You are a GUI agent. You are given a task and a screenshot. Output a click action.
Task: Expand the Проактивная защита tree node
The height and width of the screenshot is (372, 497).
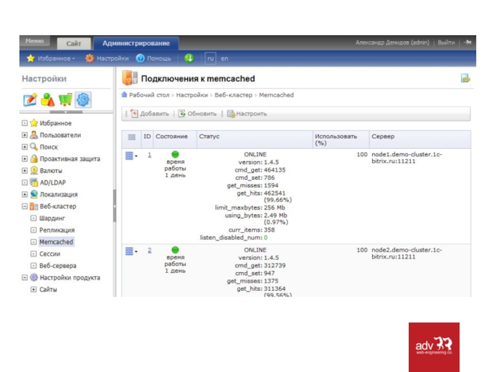pyautogui.click(x=25, y=159)
